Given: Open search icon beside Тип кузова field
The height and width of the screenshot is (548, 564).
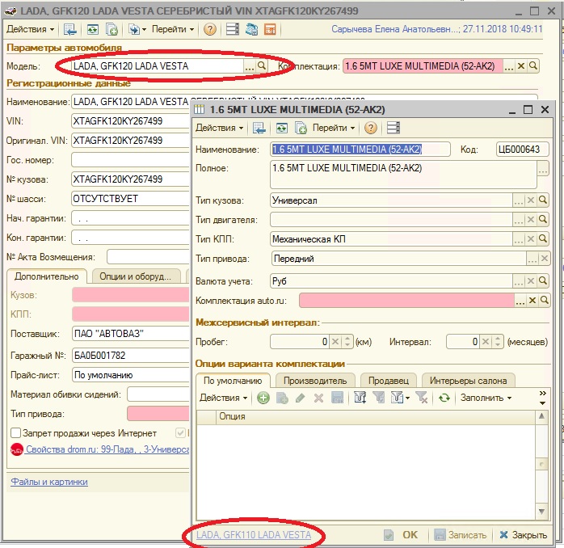Looking at the screenshot, I should [x=544, y=200].
